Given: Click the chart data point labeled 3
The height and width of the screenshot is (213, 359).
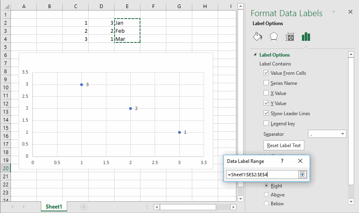Looking at the screenshot, I should coord(81,84).
